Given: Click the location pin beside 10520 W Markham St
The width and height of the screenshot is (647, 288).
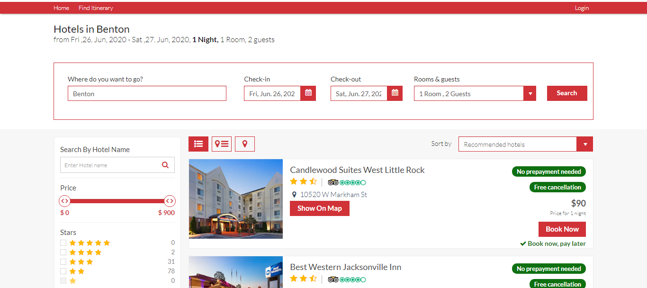Looking at the screenshot, I should [x=294, y=195].
